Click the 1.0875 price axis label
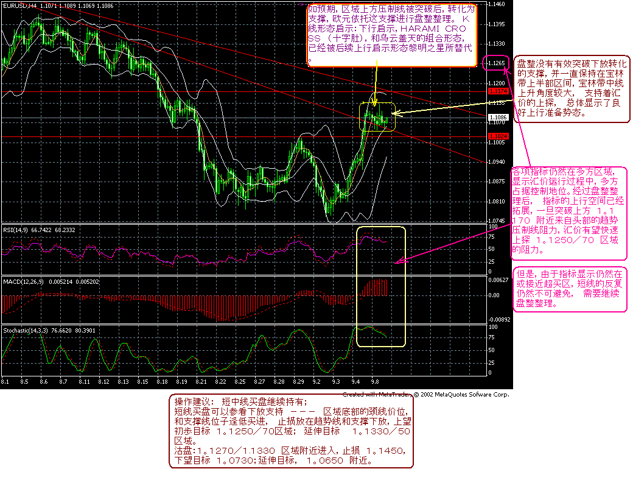633x480 pixels. [497, 182]
